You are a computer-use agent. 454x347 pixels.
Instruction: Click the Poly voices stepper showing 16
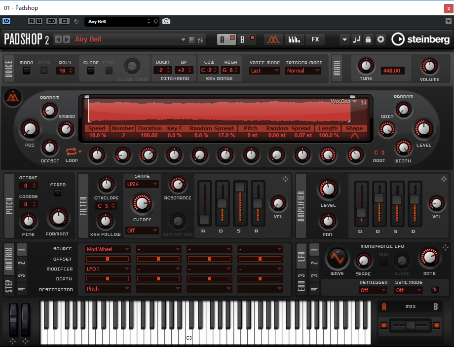pyautogui.click(x=65, y=71)
